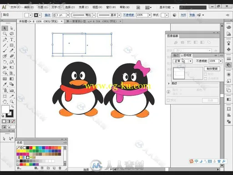Open Transparency panel opacity 100% dropdown
233x175 pixels.
[221, 61]
